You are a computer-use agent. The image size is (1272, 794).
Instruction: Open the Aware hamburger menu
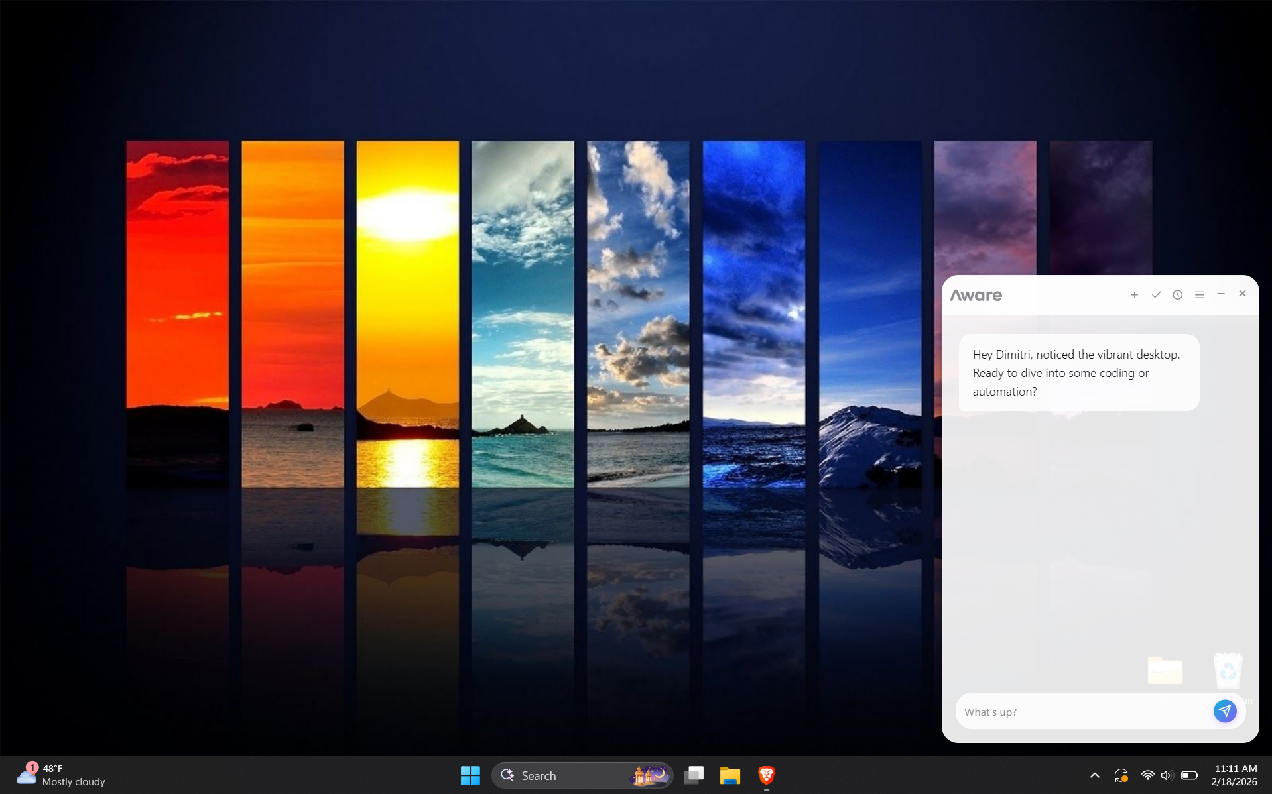(1199, 295)
